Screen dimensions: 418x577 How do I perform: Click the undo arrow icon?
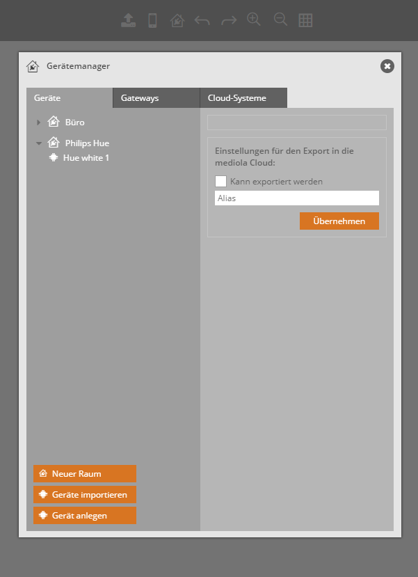tap(202, 21)
